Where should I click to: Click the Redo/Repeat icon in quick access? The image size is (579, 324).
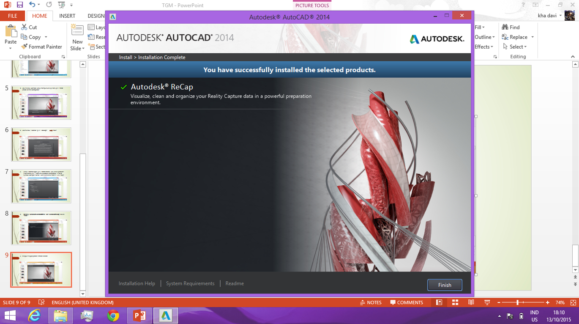pyautogui.click(x=49, y=5)
